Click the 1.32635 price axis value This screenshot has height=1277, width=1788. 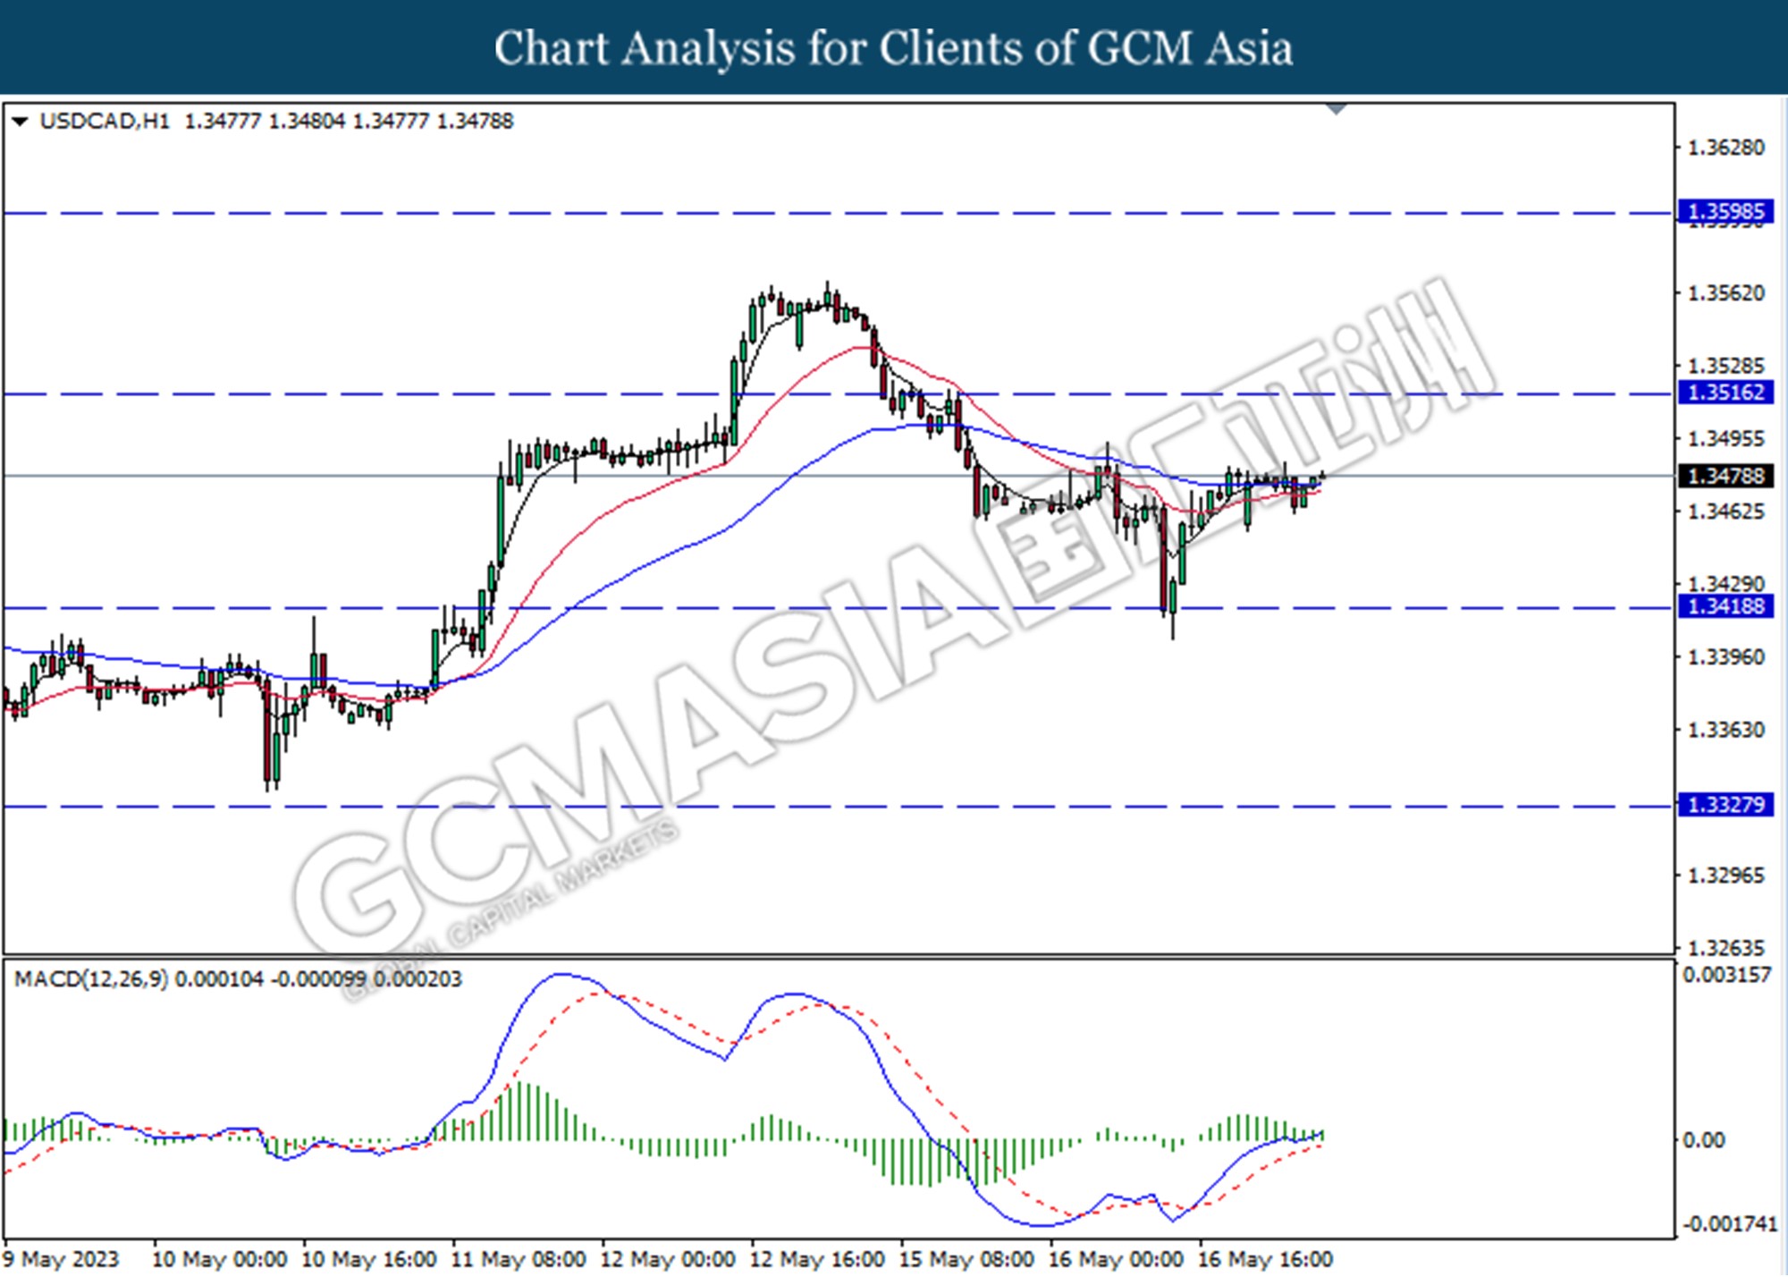[x=1725, y=947]
